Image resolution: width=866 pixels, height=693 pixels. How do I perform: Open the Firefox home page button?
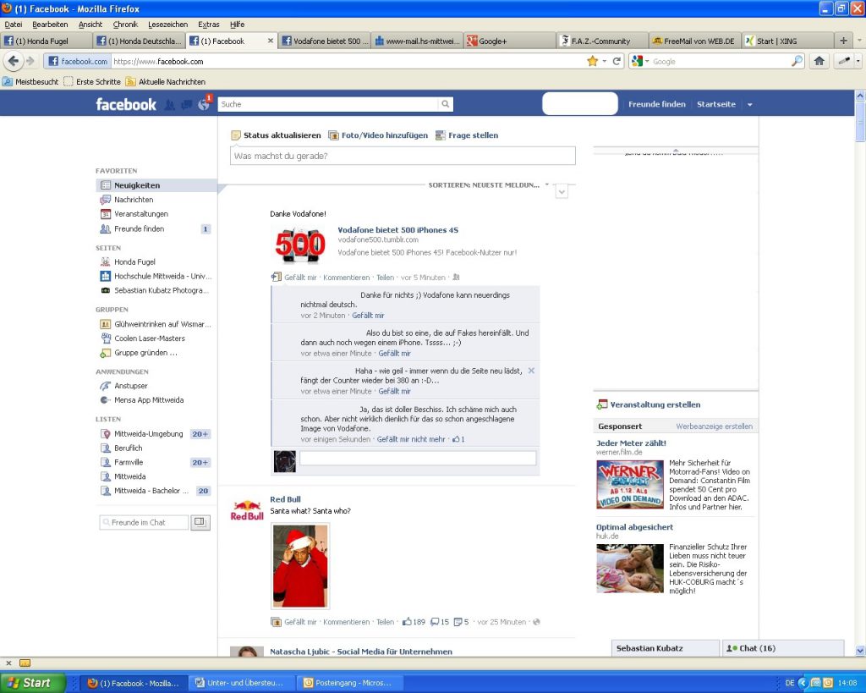819,61
